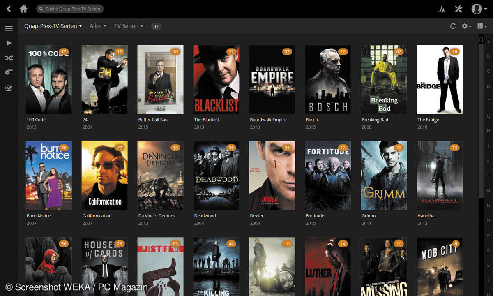Open The Bridge poster
The width and height of the screenshot is (493, 296).
440,79
